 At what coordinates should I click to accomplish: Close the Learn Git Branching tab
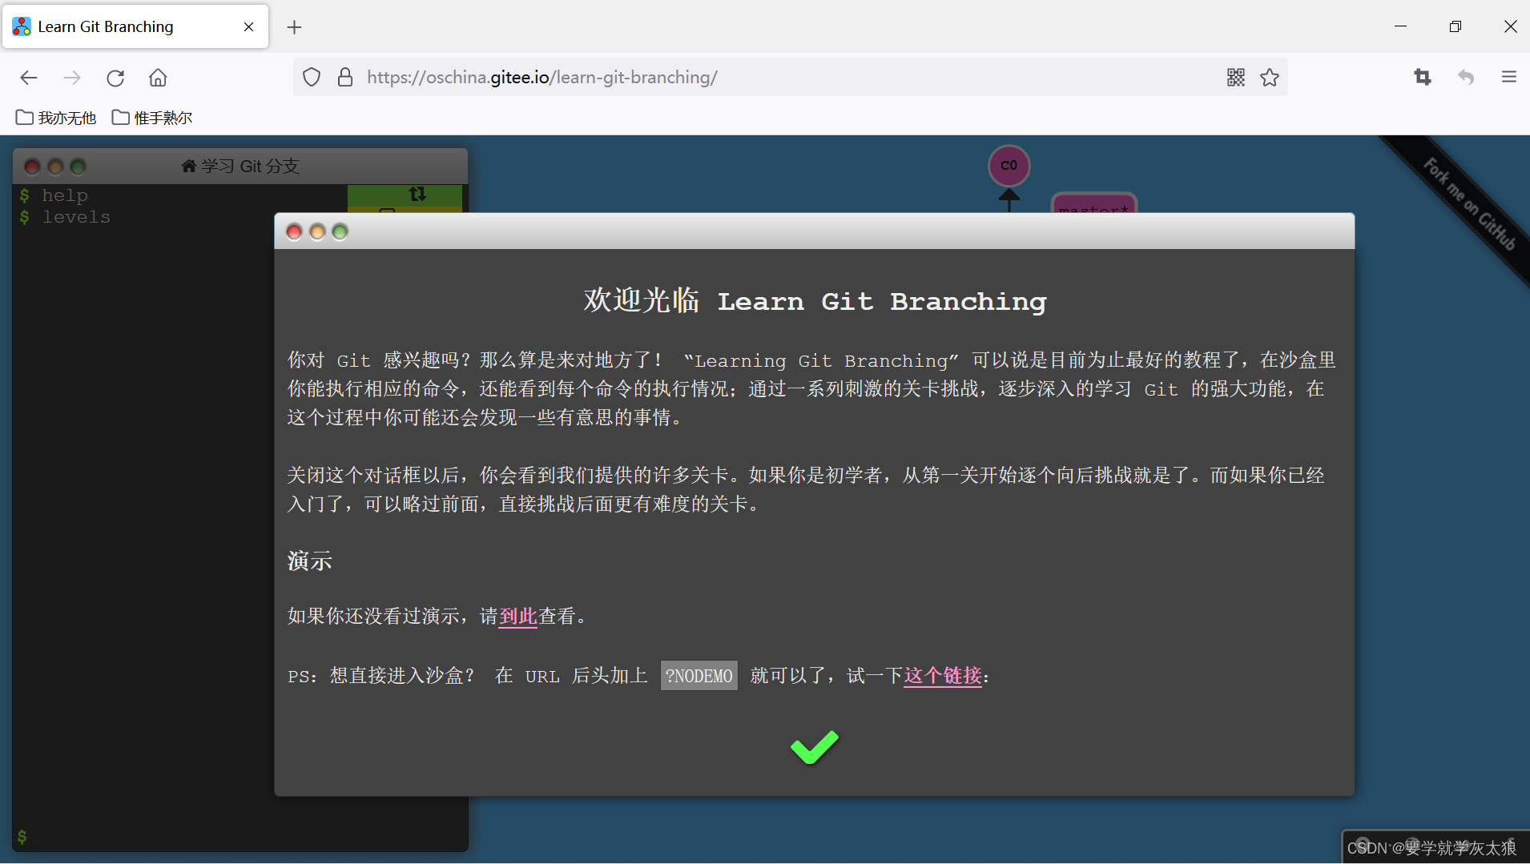point(249,26)
